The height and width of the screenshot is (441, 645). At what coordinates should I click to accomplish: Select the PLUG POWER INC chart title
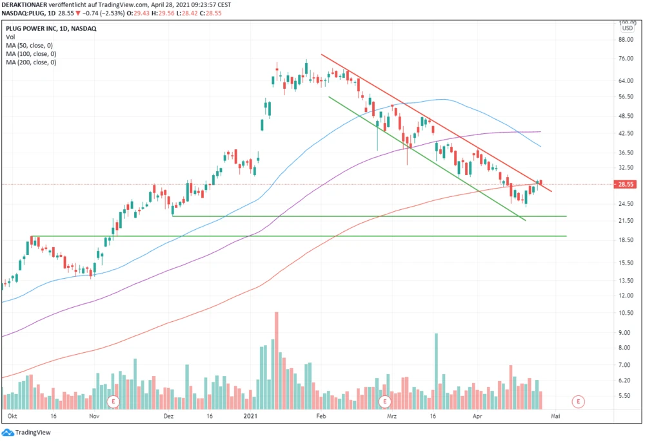pos(45,29)
